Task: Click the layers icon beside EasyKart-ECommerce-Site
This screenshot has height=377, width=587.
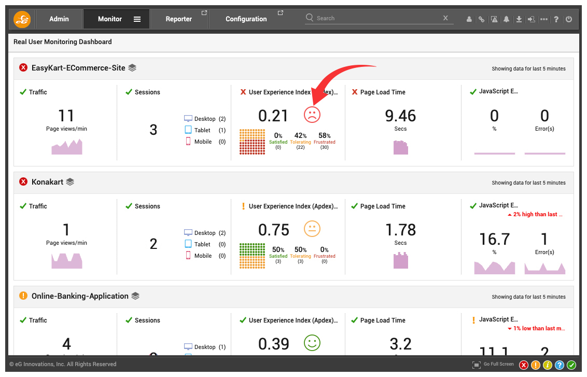Action: point(132,67)
